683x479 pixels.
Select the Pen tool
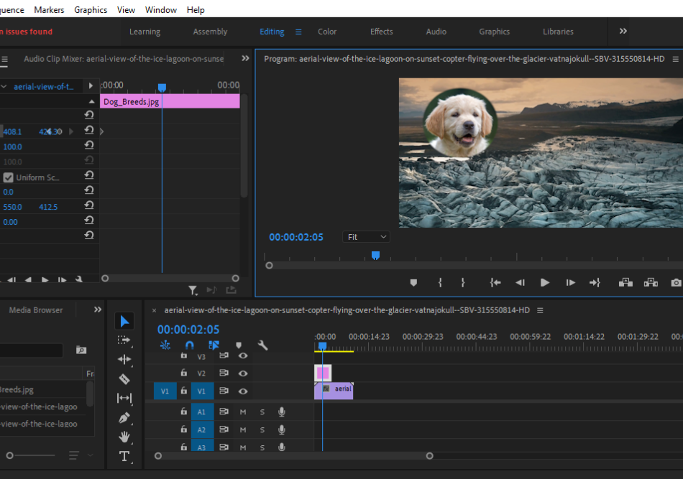(x=124, y=418)
